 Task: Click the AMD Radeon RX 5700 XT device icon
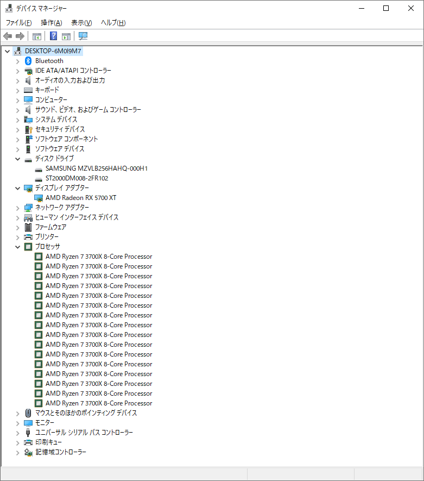click(39, 198)
